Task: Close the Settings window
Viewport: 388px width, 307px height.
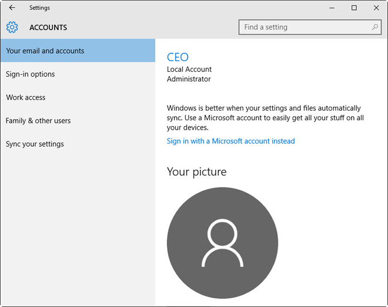Action: click(x=375, y=8)
